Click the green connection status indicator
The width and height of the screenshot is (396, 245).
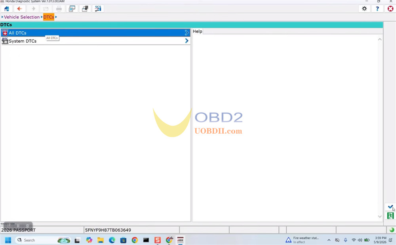click(392, 230)
